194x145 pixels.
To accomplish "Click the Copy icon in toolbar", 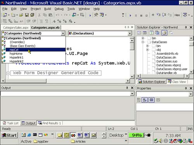I will [x=45, y=15].
